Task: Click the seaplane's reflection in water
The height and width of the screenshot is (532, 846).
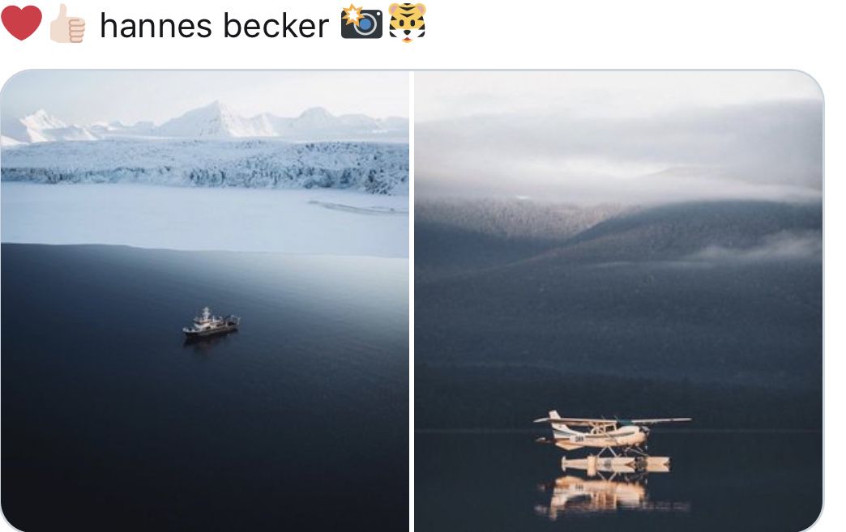Action: click(x=611, y=497)
